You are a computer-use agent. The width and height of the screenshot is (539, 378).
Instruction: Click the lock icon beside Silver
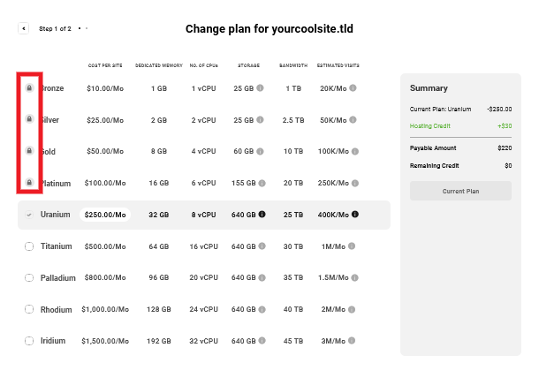point(29,119)
